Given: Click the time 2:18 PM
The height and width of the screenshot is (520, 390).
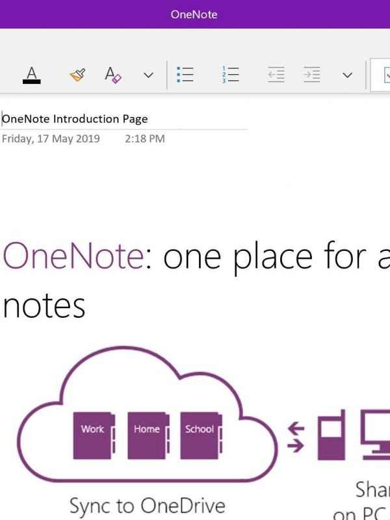Looking at the screenshot, I should (144, 138).
